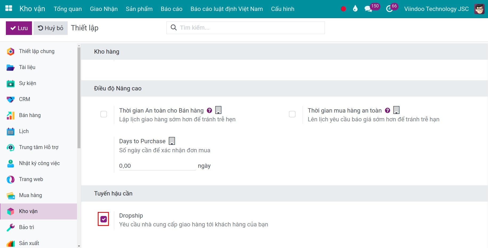
Task: Enable Thời gian mua hàng an toàn checkbox
Action: (292, 114)
